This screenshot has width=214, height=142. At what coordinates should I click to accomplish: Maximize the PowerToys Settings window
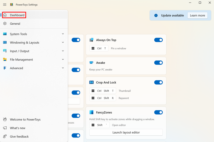200,3
